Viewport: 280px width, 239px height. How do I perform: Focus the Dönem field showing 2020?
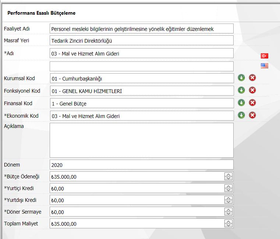(x=141, y=165)
